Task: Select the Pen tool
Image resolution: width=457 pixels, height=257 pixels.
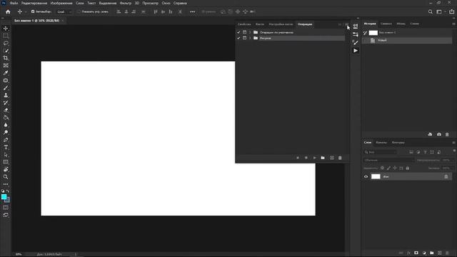Action: pyautogui.click(x=6, y=140)
